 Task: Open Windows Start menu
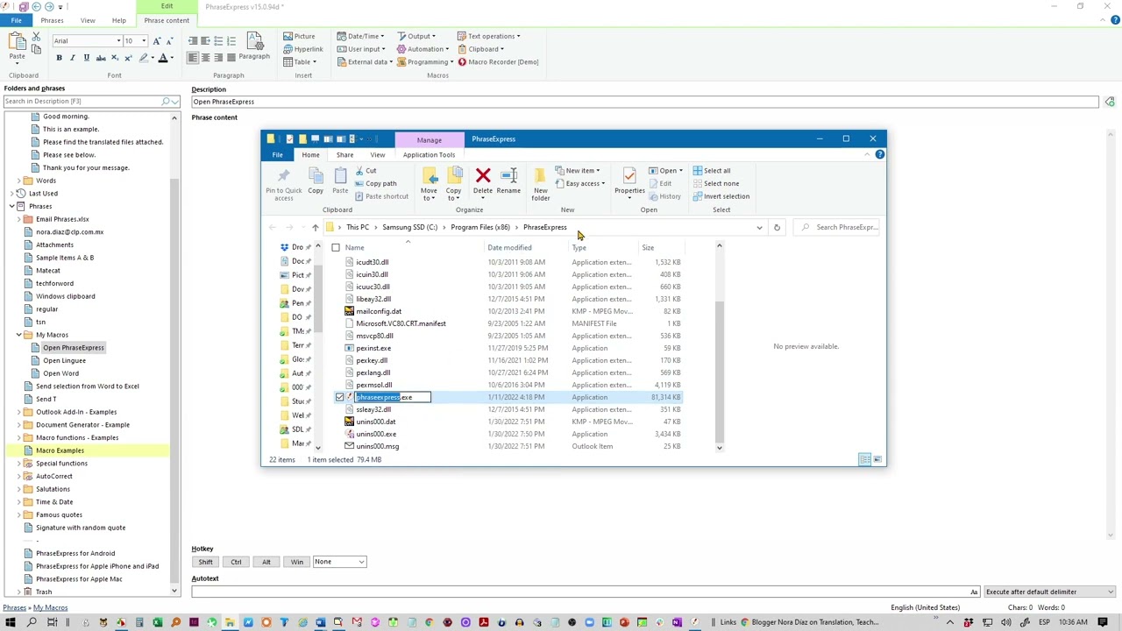point(11,622)
